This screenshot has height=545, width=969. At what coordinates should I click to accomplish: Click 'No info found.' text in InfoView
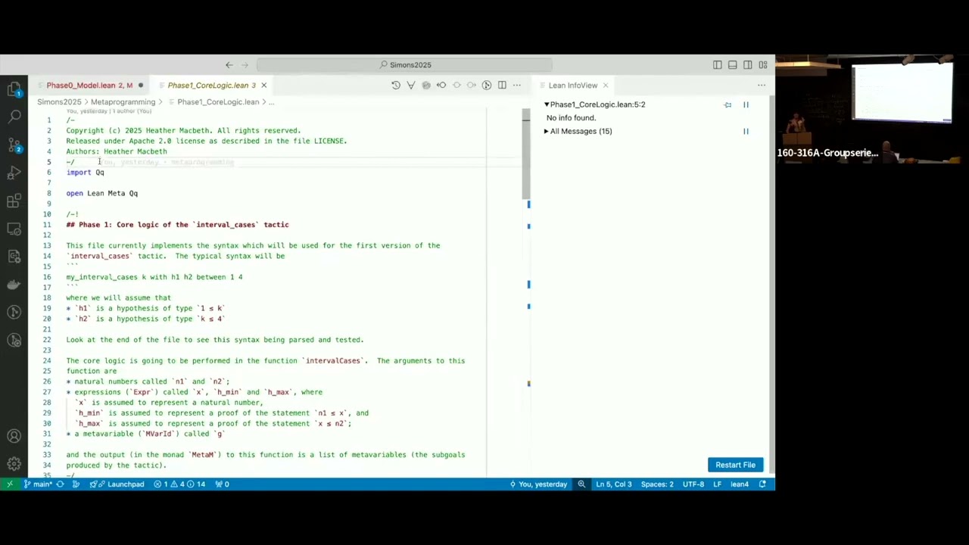[572, 118]
